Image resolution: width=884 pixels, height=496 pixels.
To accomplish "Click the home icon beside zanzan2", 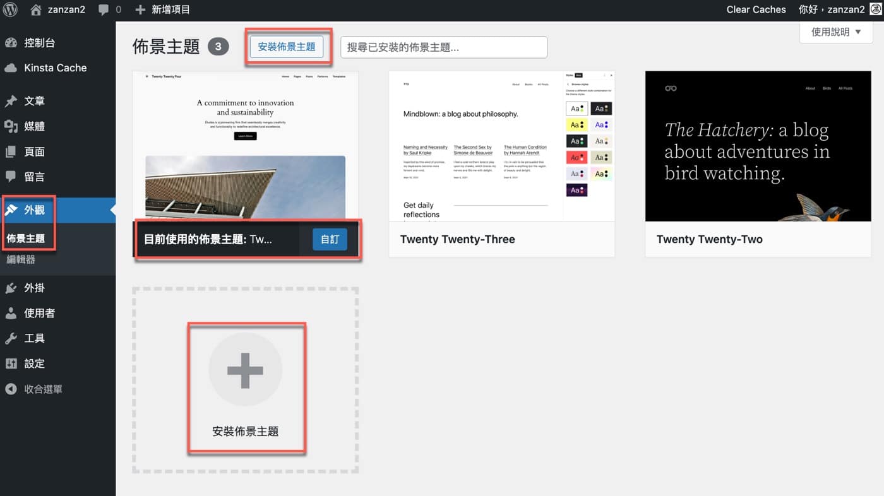I will [x=36, y=9].
